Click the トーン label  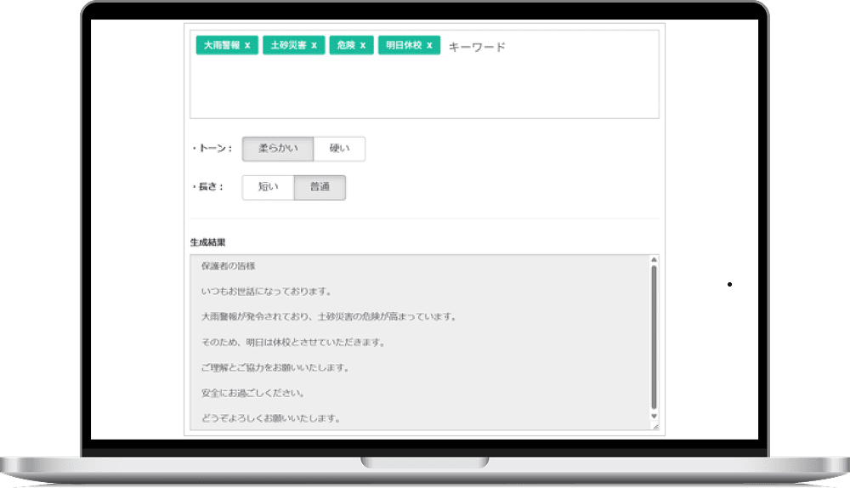tap(213, 148)
